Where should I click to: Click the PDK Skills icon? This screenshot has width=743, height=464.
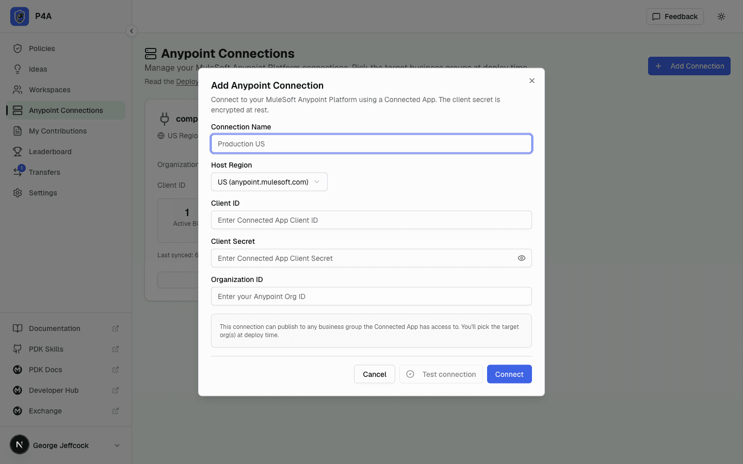[18, 349]
